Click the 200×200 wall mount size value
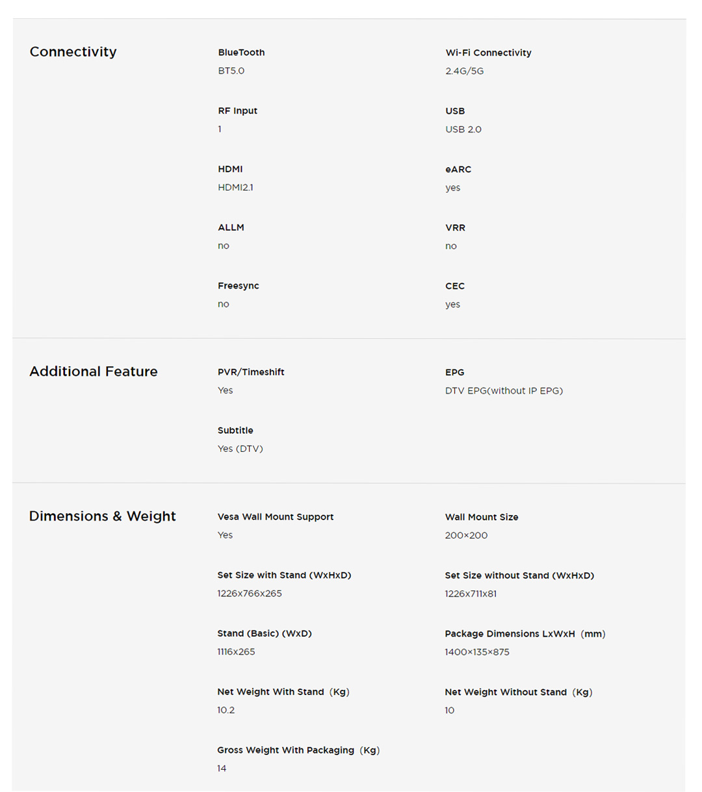Screen dimensions: 702x792 [x=466, y=535]
